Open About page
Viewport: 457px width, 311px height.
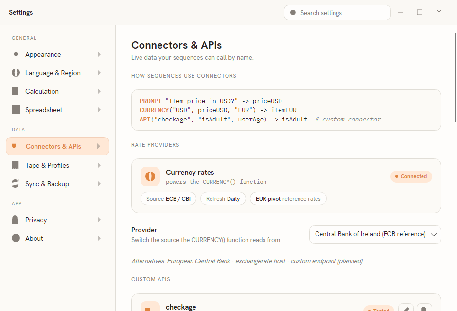coord(57,238)
